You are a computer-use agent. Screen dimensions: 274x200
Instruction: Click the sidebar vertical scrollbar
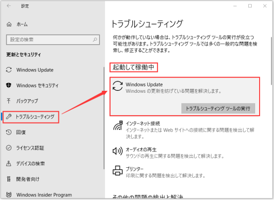click(104, 118)
